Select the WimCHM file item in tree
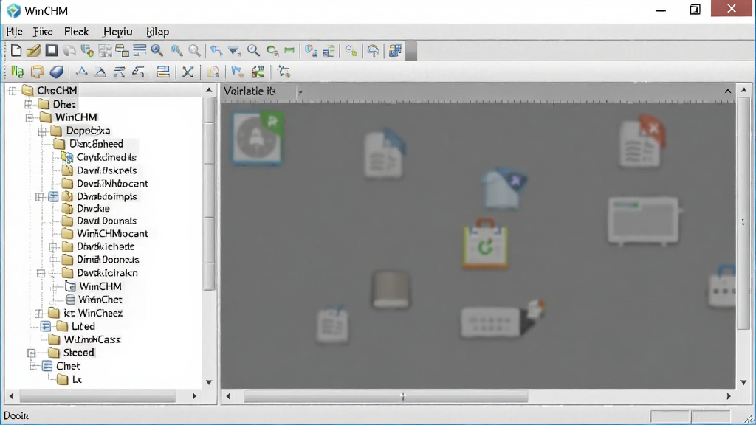Viewport: 756px width, 425px height. [100, 286]
